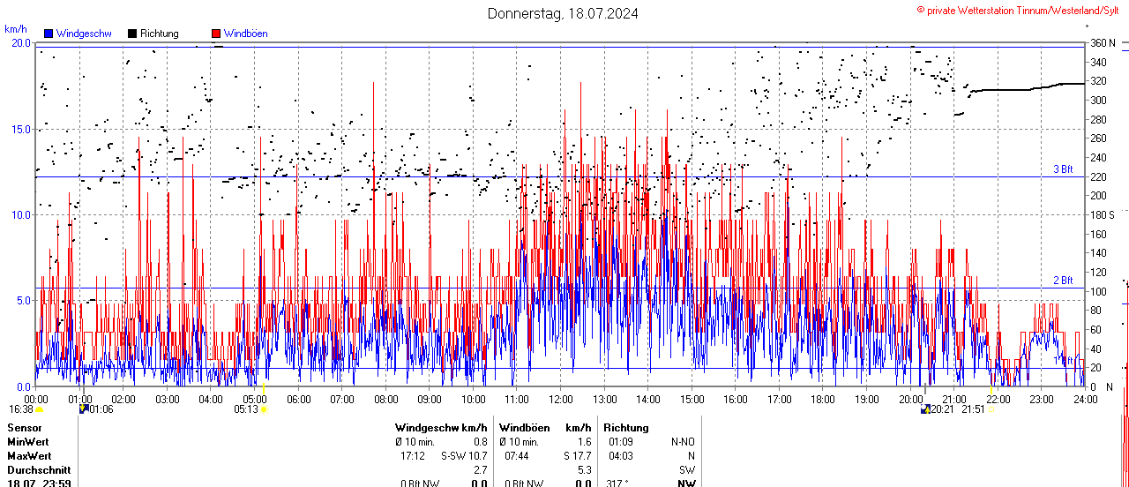Click the red Windböen legend swatch
The image size is (1129, 487).
216,34
